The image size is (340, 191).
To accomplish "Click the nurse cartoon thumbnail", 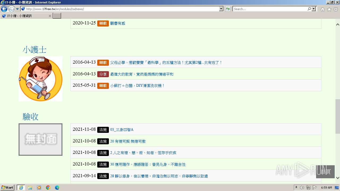I will [40, 79].
